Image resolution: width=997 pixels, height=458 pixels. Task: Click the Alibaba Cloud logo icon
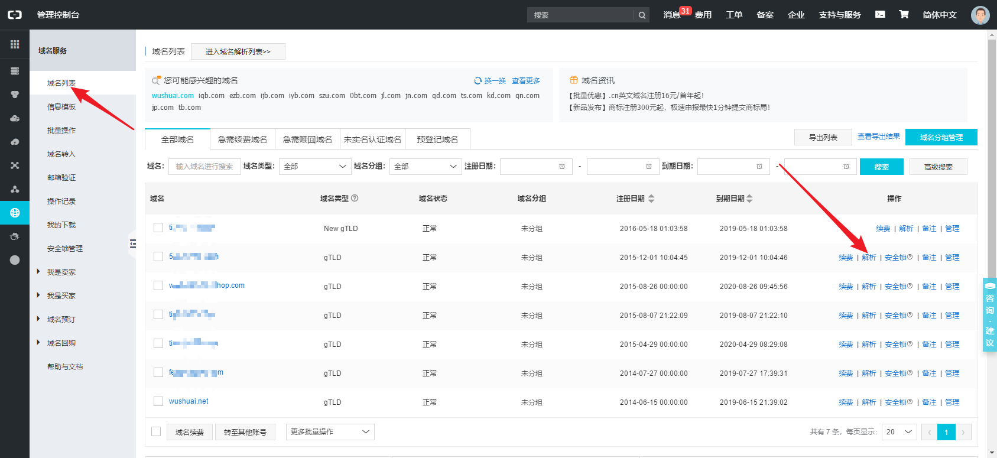(x=15, y=15)
